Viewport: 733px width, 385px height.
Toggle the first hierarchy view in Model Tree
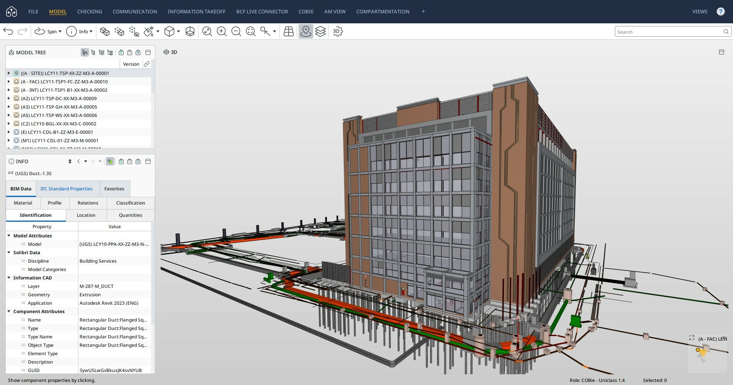coord(85,52)
